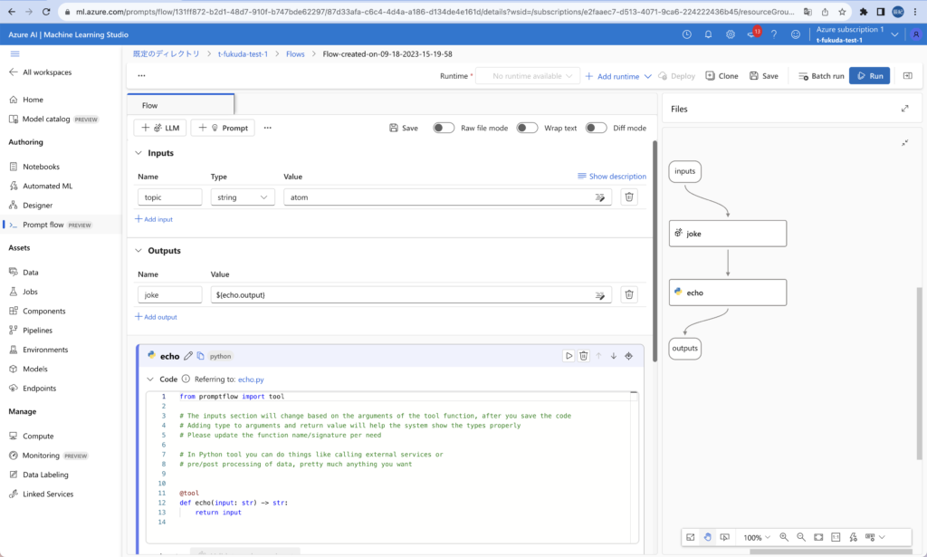
Task: Open the string type dropdown for topic
Action: (x=243, y=197)
